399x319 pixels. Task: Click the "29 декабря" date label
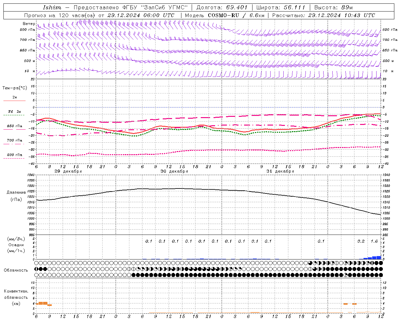pos(68,171)
